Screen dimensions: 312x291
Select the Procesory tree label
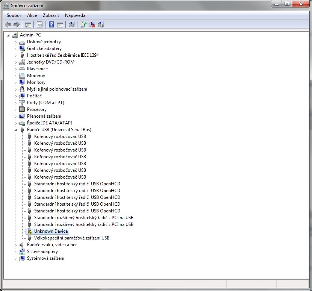click(x=37, y=109)
